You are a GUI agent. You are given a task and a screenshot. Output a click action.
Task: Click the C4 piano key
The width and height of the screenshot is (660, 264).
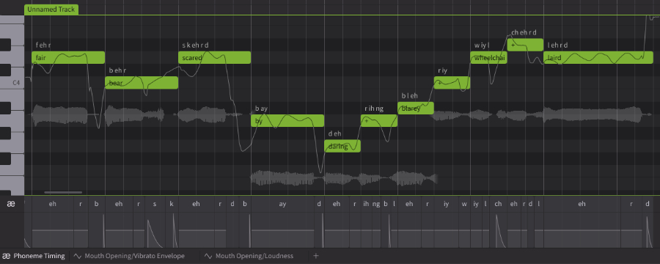coord(12,83)
